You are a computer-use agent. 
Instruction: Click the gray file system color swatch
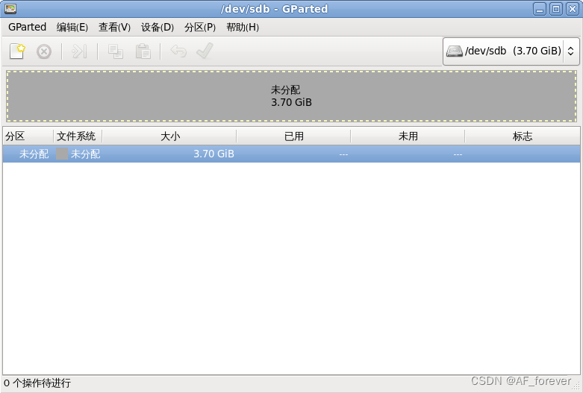pyautogui.click(x=62, y=154)
